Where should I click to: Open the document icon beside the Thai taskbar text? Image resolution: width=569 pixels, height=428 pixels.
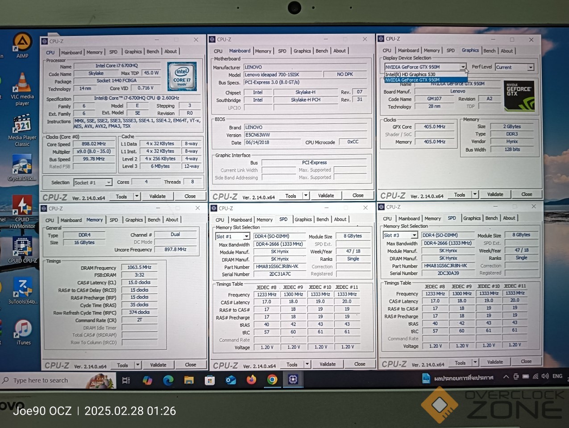point(426,378)
